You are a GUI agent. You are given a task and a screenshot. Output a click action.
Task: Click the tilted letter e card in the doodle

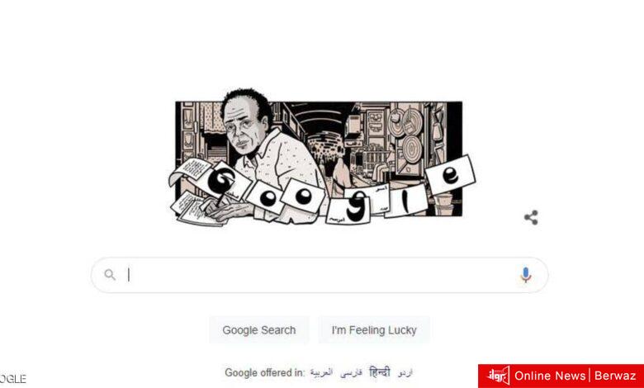click(451, 175)
